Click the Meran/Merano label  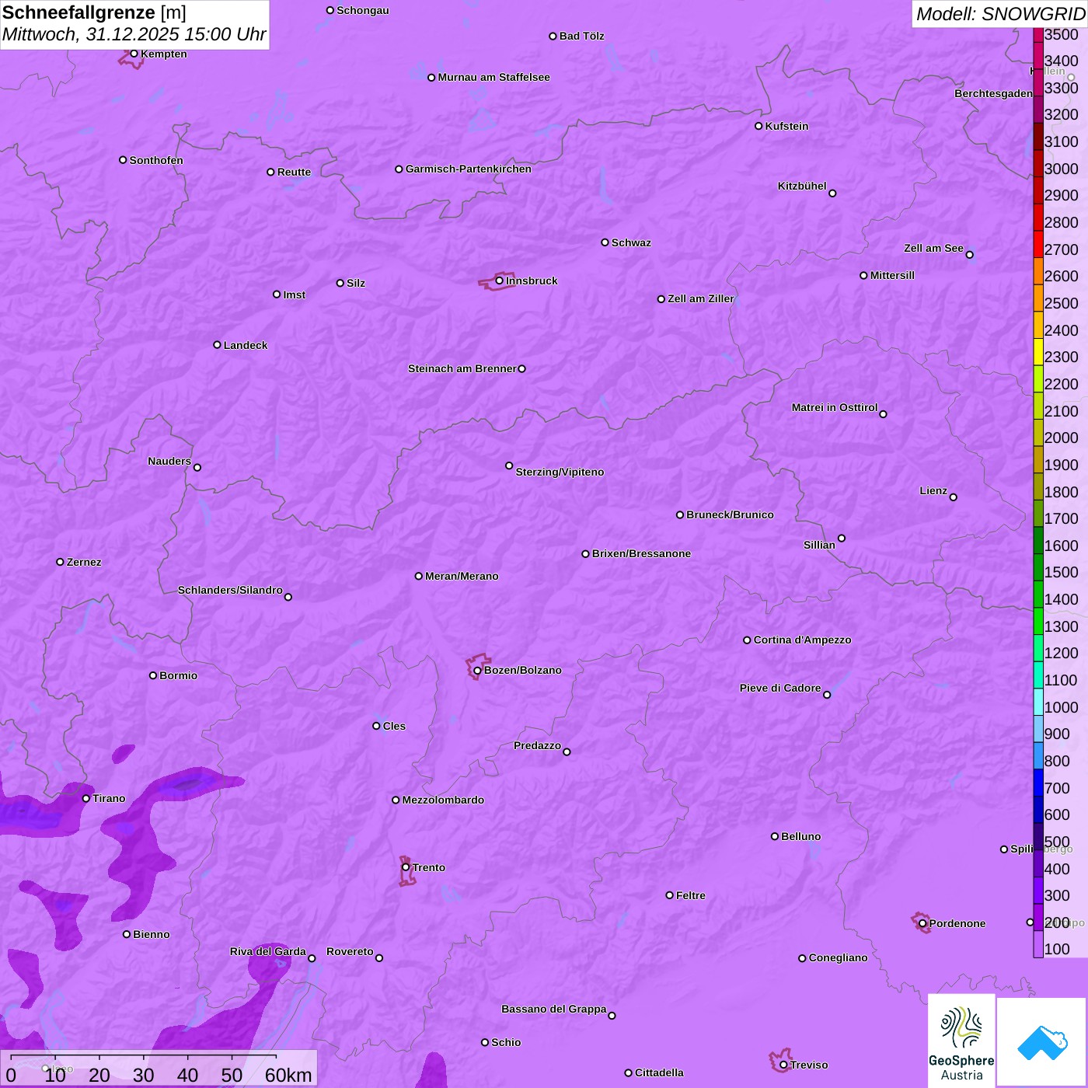(462, 576)
